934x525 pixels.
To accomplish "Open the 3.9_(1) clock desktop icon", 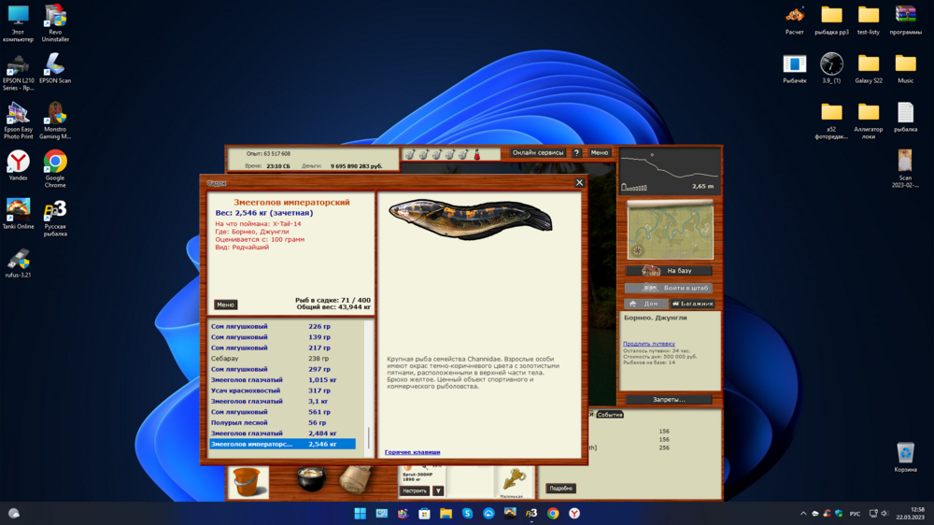I will click(831, 68).
